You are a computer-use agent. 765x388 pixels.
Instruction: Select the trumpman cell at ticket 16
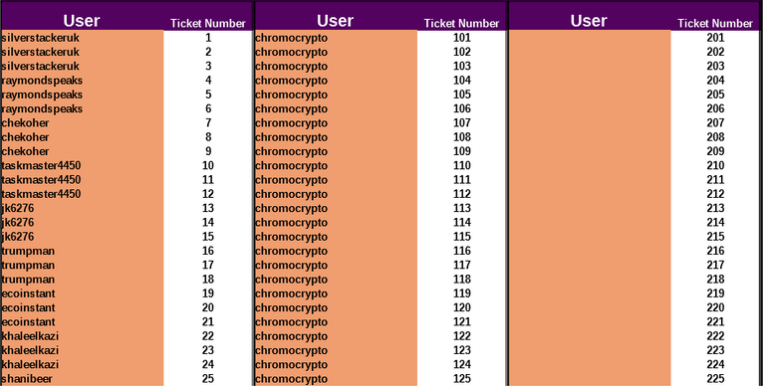coord(82,251)
